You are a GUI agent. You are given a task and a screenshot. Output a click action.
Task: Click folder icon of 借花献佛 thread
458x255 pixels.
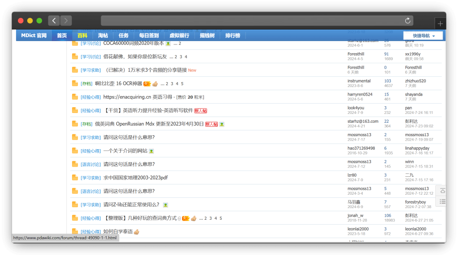pos(75,56)
